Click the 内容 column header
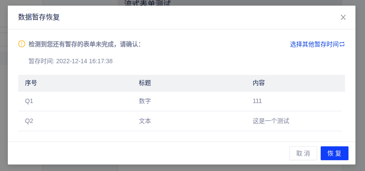This screenshot has width=365, height=171. (x=259, y=83)
